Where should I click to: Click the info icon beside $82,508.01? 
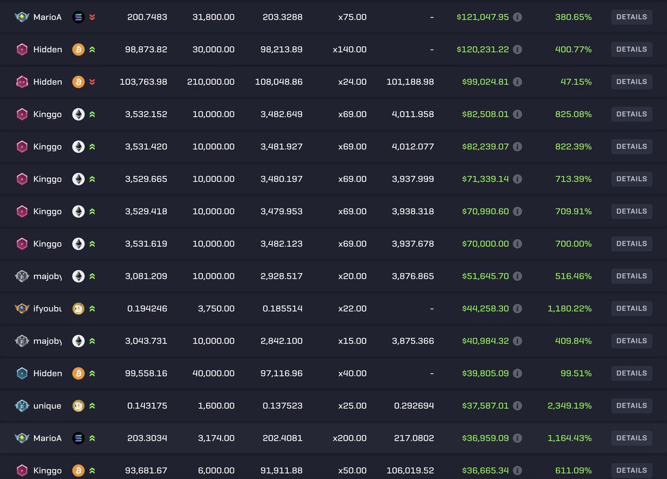517,114
